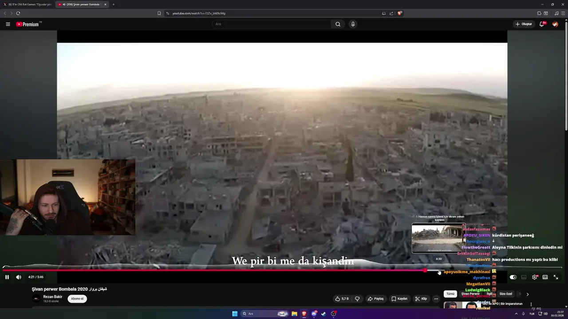This screenshot has height=319, width=568.
Task: Subscribe using the 'Abone ol' button
Action: click(77, 299)
